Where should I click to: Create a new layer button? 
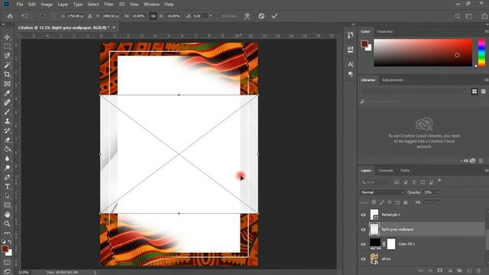pos(469,271)
